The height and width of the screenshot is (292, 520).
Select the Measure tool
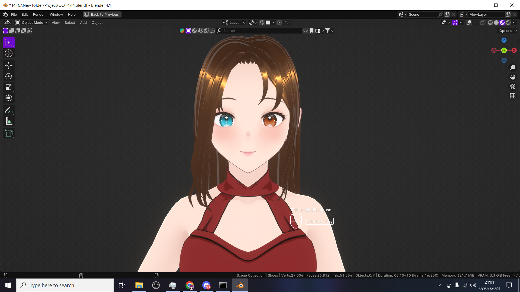[x=9, y=121]
